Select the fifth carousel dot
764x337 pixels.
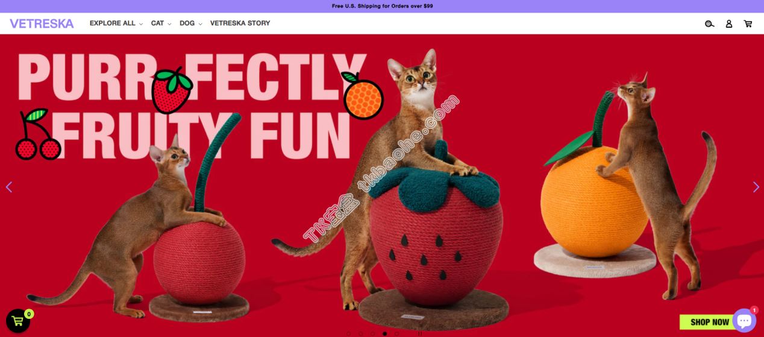(396, 333)
